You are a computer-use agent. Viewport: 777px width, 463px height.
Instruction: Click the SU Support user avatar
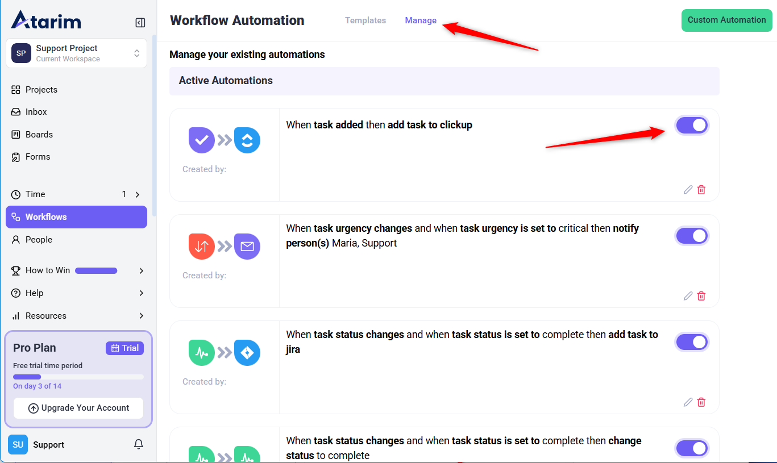point(18,445)
